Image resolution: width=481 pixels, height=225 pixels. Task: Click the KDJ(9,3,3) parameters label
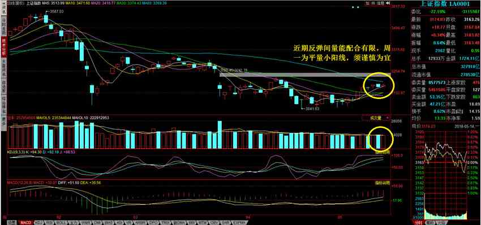17,152
